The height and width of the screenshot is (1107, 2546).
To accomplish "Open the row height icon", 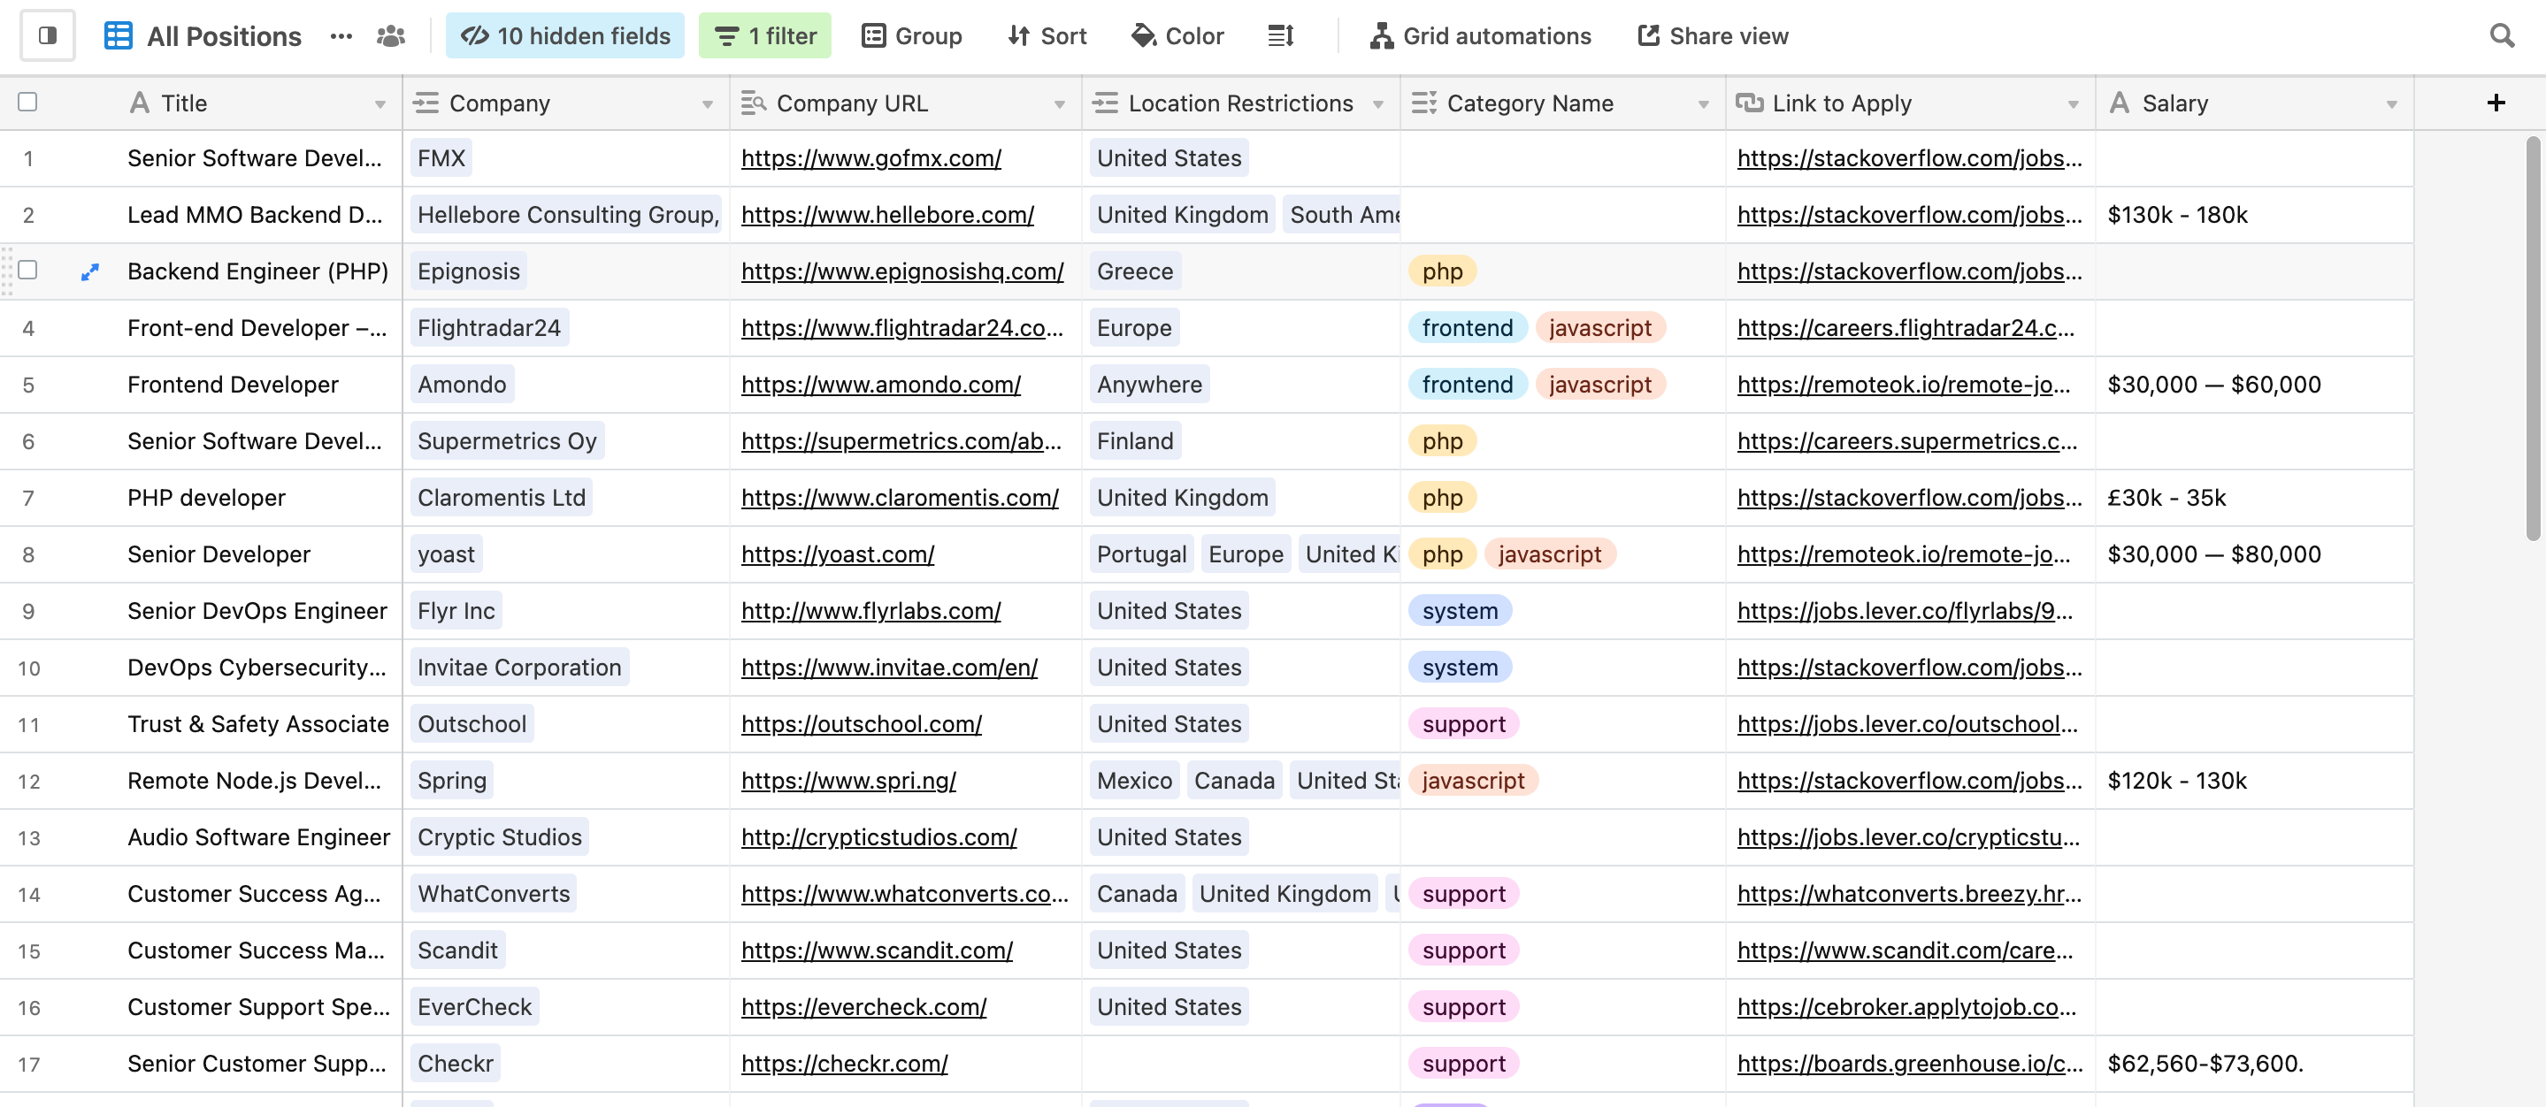I will [1280, 35].
